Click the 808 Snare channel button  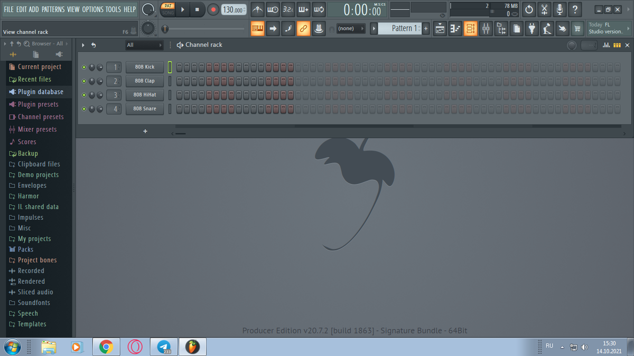pyautogui.click(x=145, y=109)
